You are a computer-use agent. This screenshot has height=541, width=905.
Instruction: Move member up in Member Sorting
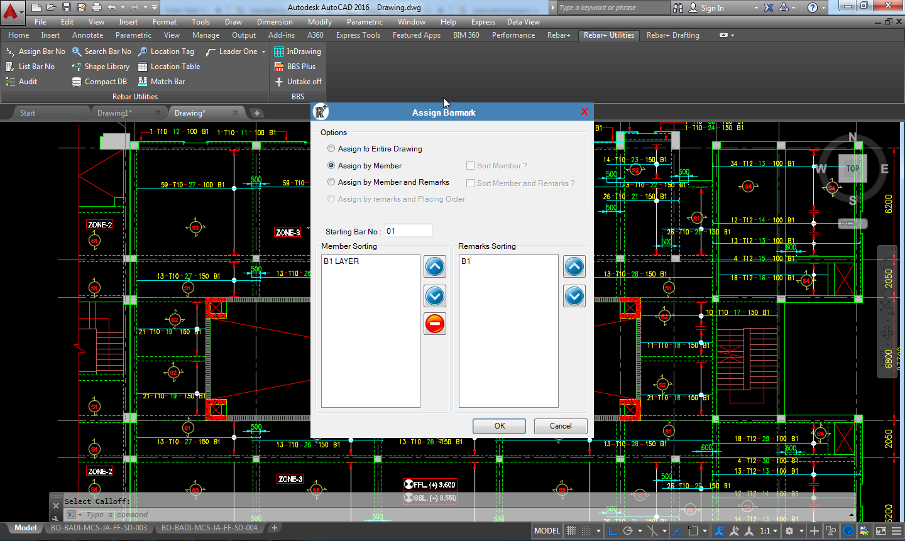click(x=435, y=266)
